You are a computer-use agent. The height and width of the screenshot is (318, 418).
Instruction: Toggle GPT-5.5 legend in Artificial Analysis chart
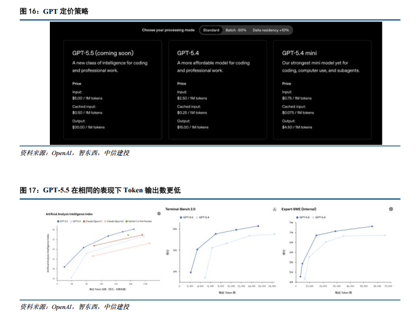pos(62,221)
